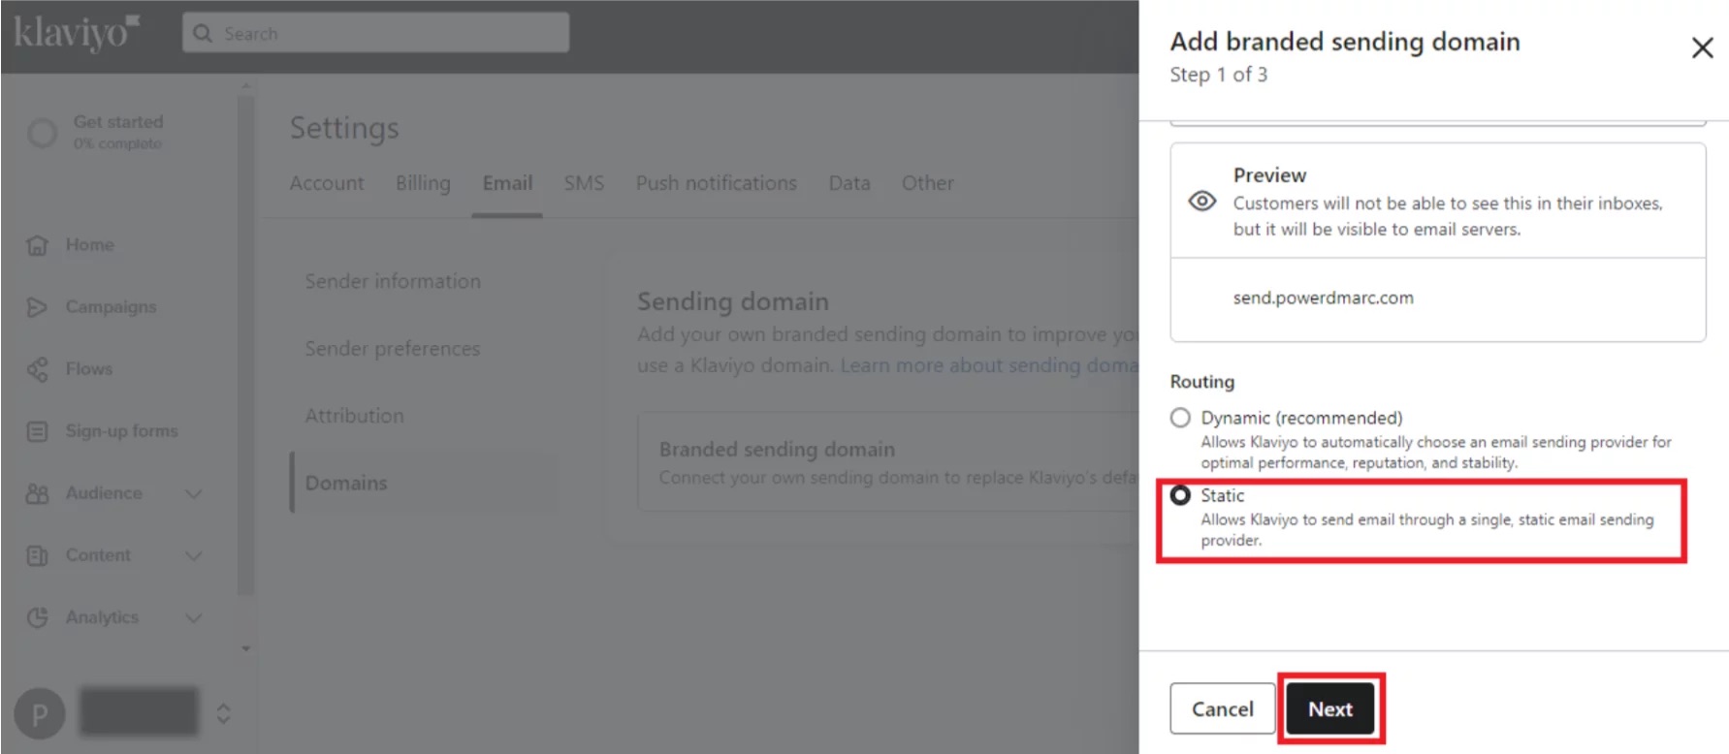Select the Email settings tab

pyautogui.click(x=507, y=183)
